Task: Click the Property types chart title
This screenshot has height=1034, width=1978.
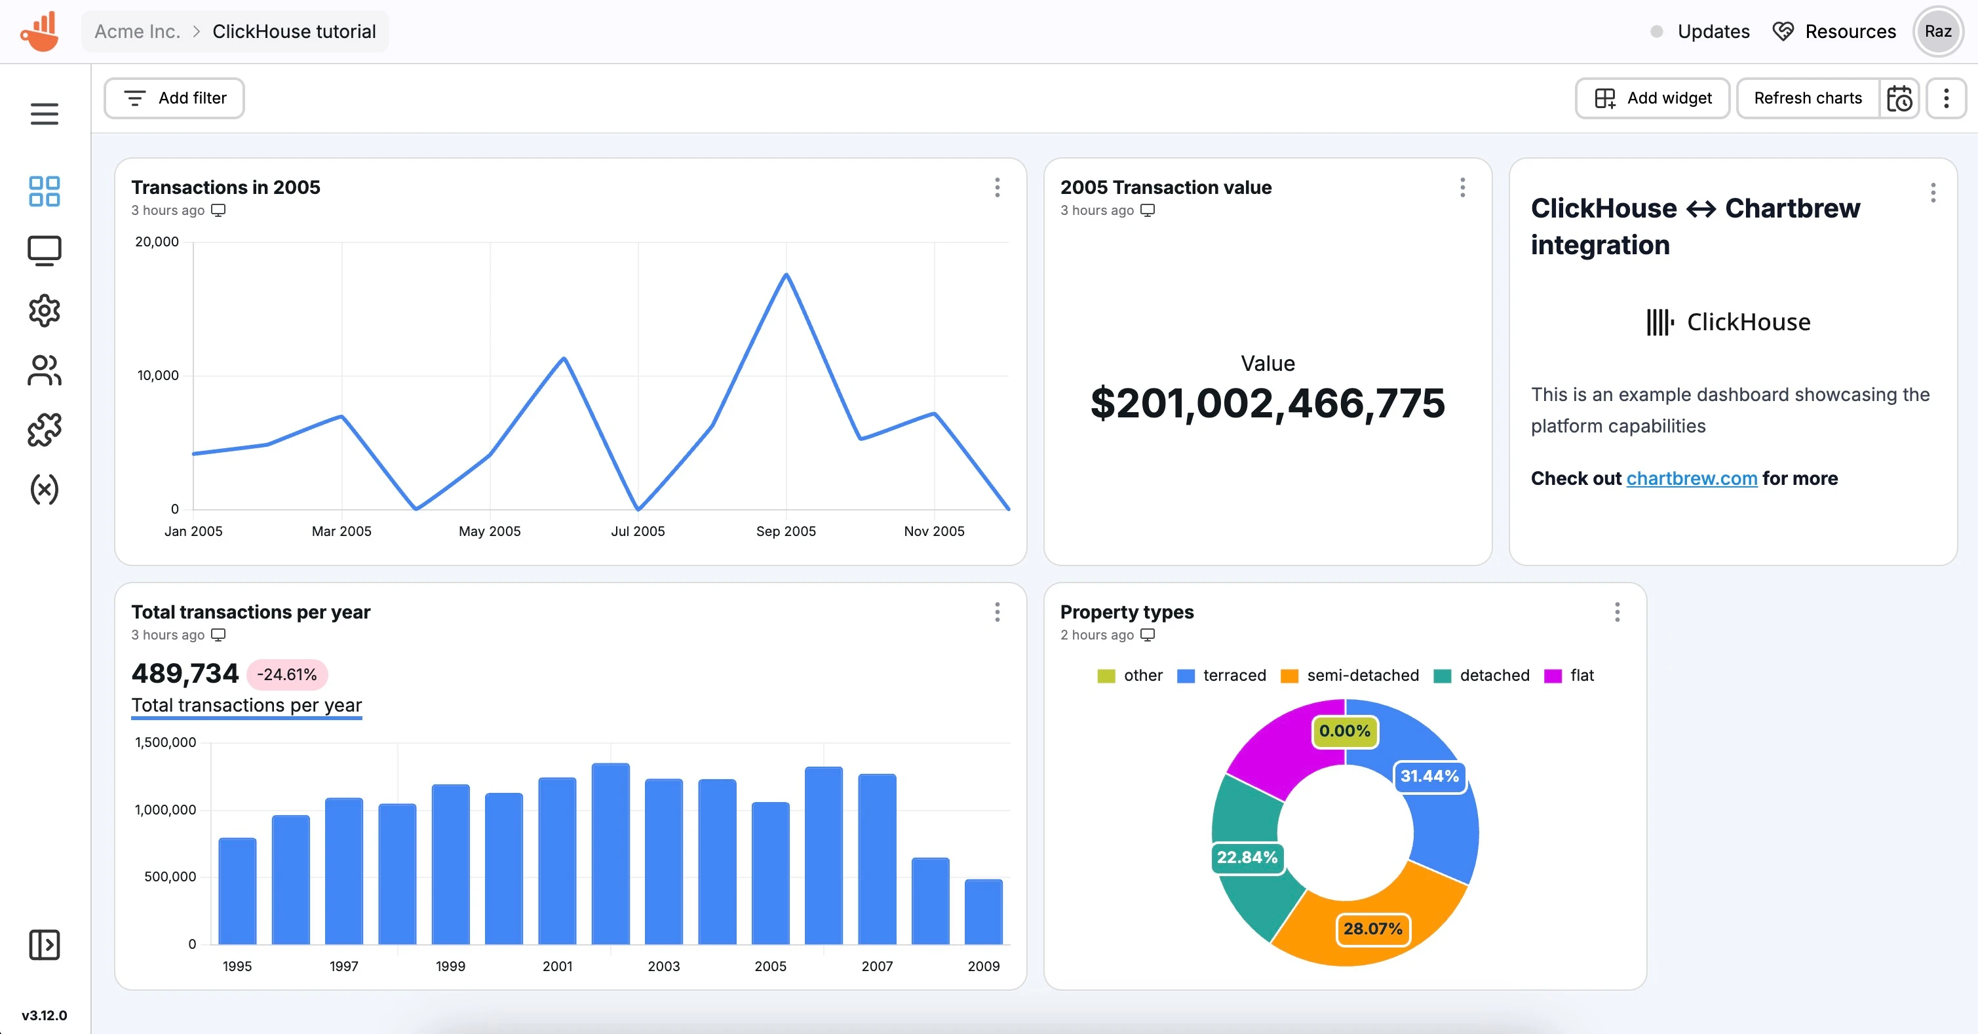Action: 1127,612
